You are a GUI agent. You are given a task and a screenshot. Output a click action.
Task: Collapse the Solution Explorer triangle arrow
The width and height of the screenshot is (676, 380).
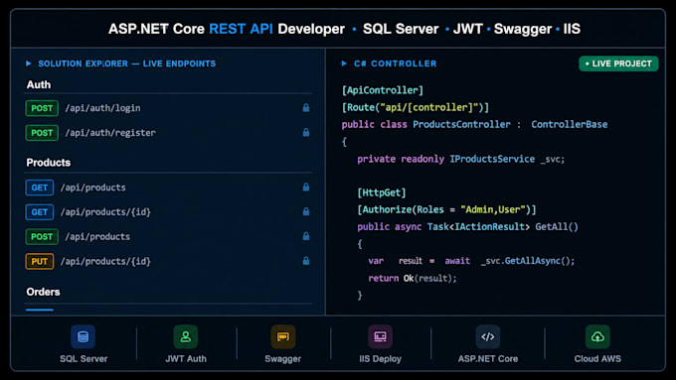(x=29, y=63)
